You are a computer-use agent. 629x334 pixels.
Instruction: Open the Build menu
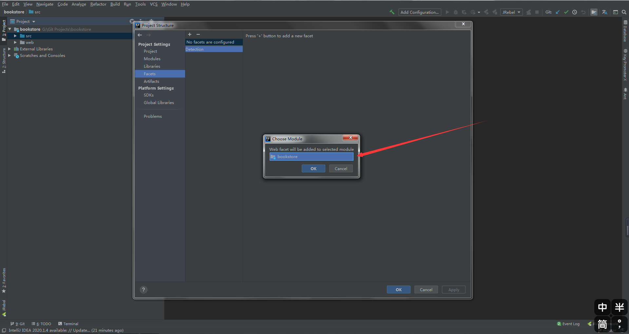point(115,4)
